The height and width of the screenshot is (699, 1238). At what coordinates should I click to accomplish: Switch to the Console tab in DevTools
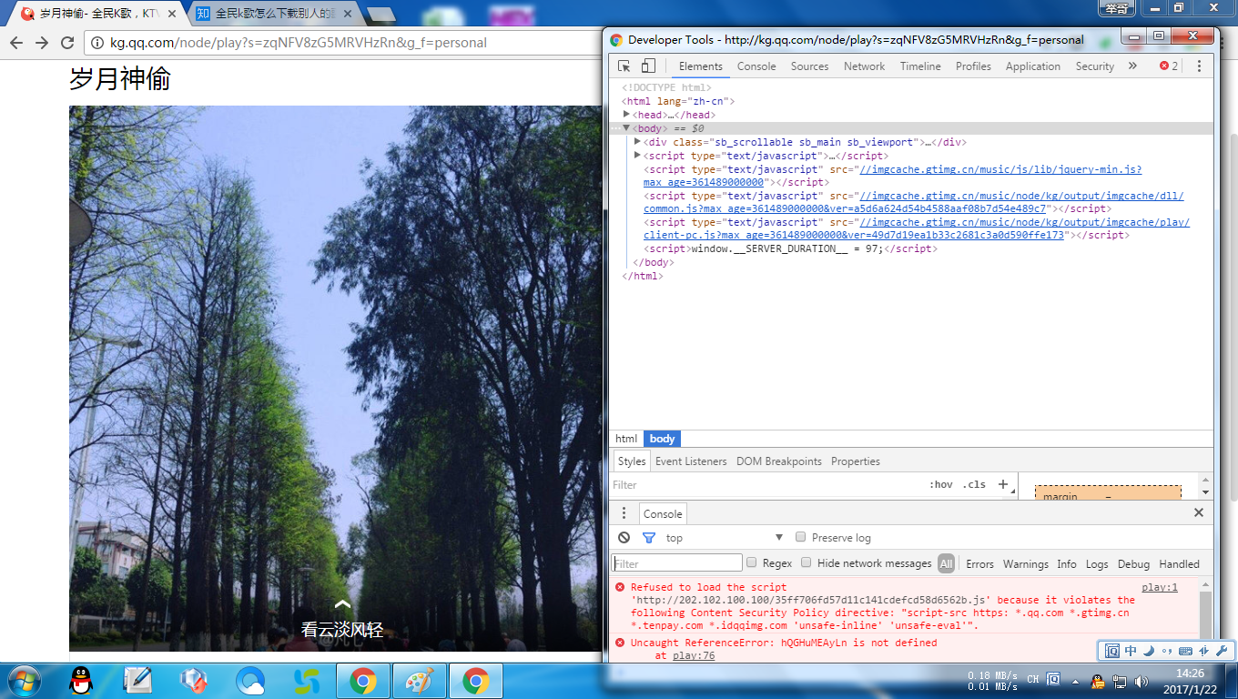pos(756,66)
